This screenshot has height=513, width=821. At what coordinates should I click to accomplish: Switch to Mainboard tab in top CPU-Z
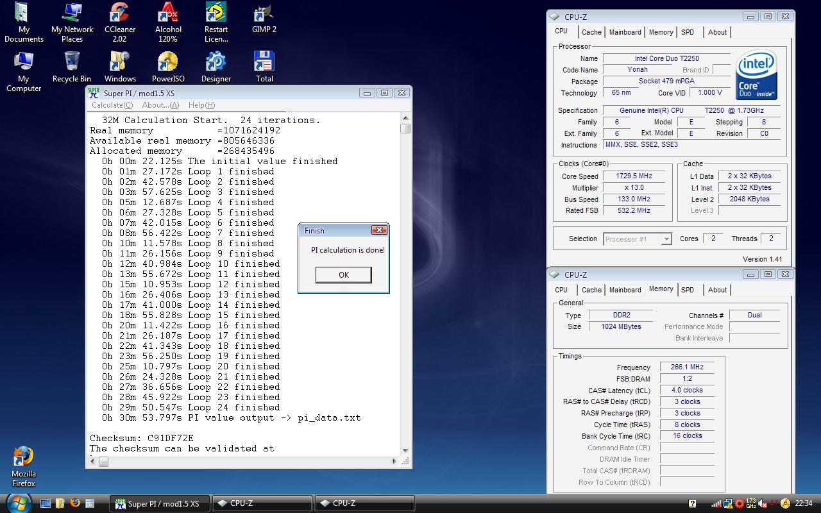(625, 32)
